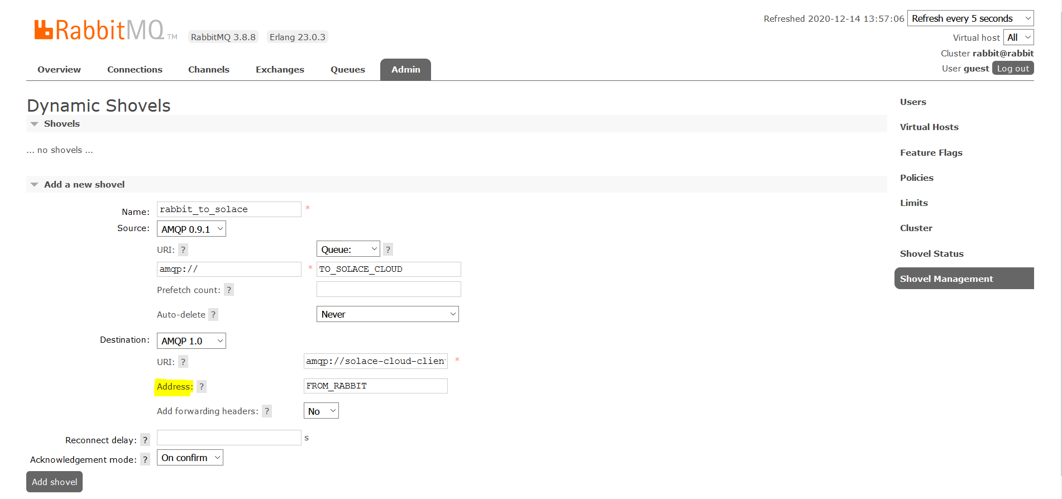Show Acknowledgement mode help
Viewport: 1062px width, 499px height.
pos(145,460)
